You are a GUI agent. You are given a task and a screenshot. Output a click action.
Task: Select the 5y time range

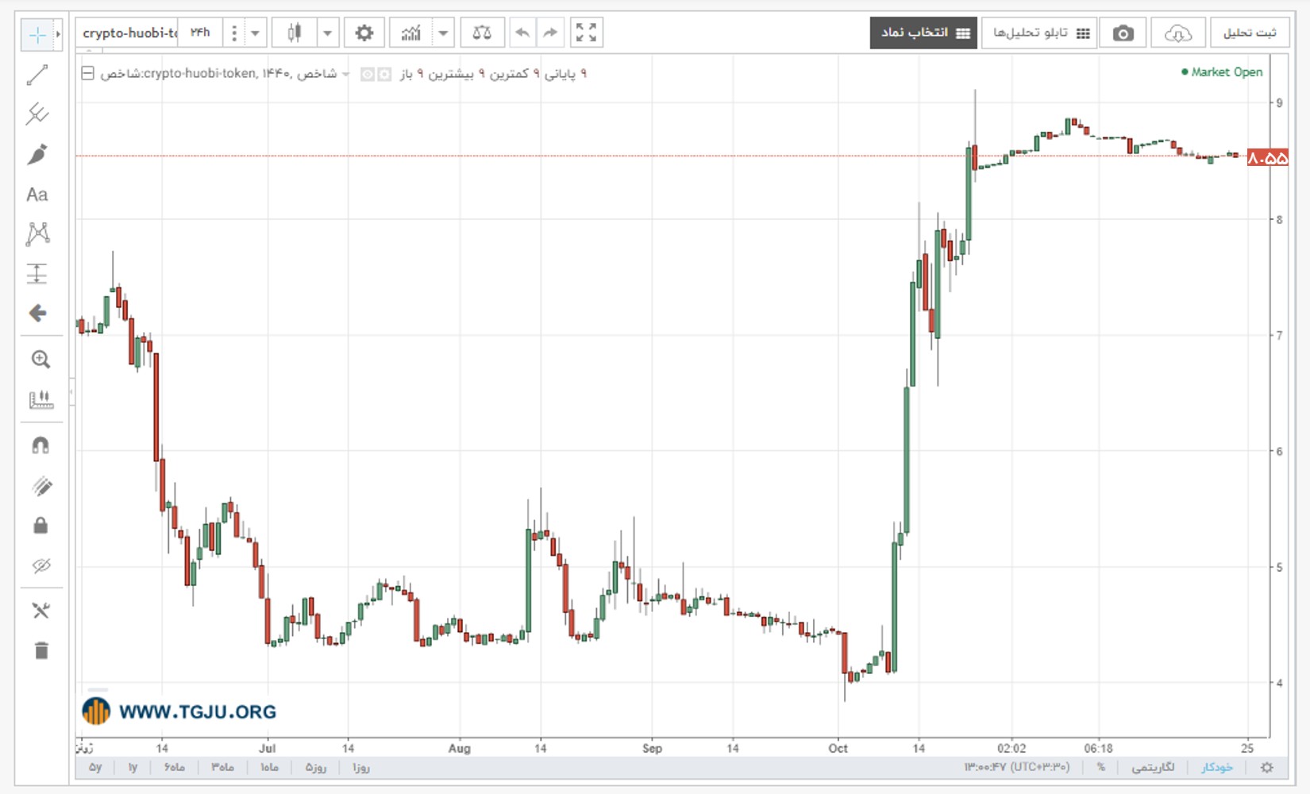click(95, 767)
